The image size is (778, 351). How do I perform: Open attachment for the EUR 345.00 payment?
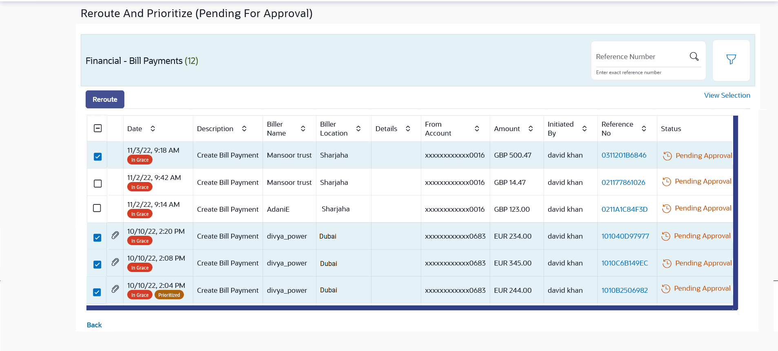[115, 262]
